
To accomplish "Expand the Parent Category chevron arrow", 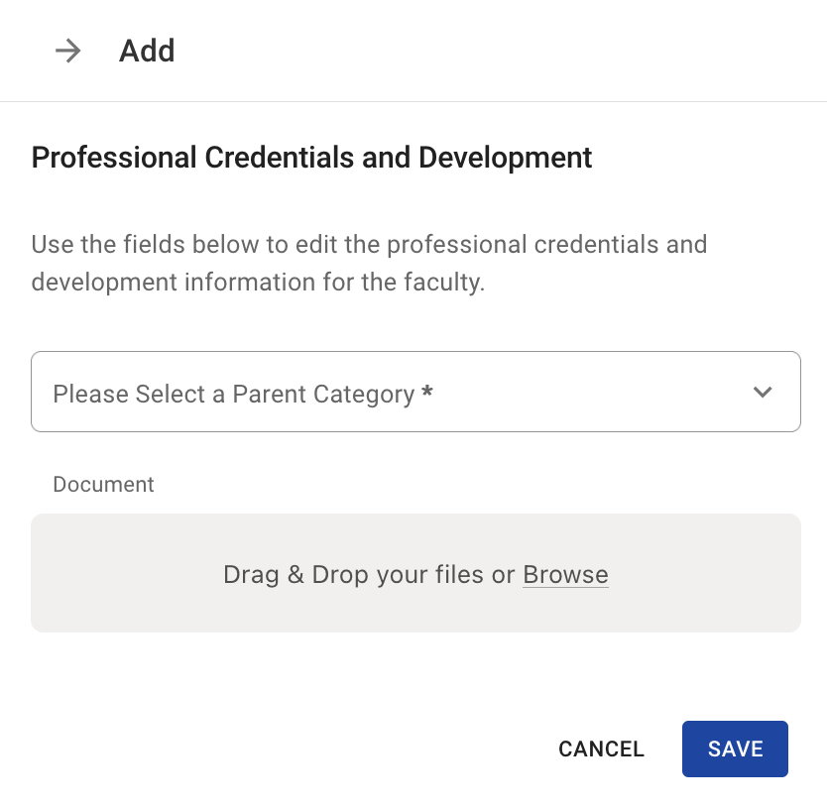I will click(762, 392).
